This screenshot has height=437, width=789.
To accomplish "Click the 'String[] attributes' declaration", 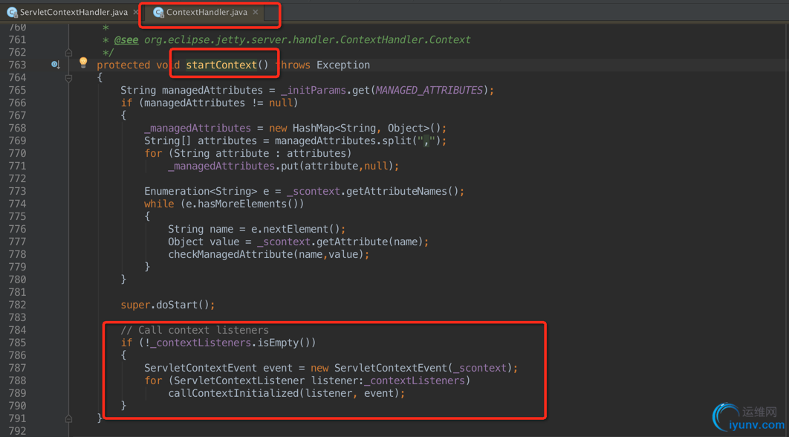I will (201, 140).
